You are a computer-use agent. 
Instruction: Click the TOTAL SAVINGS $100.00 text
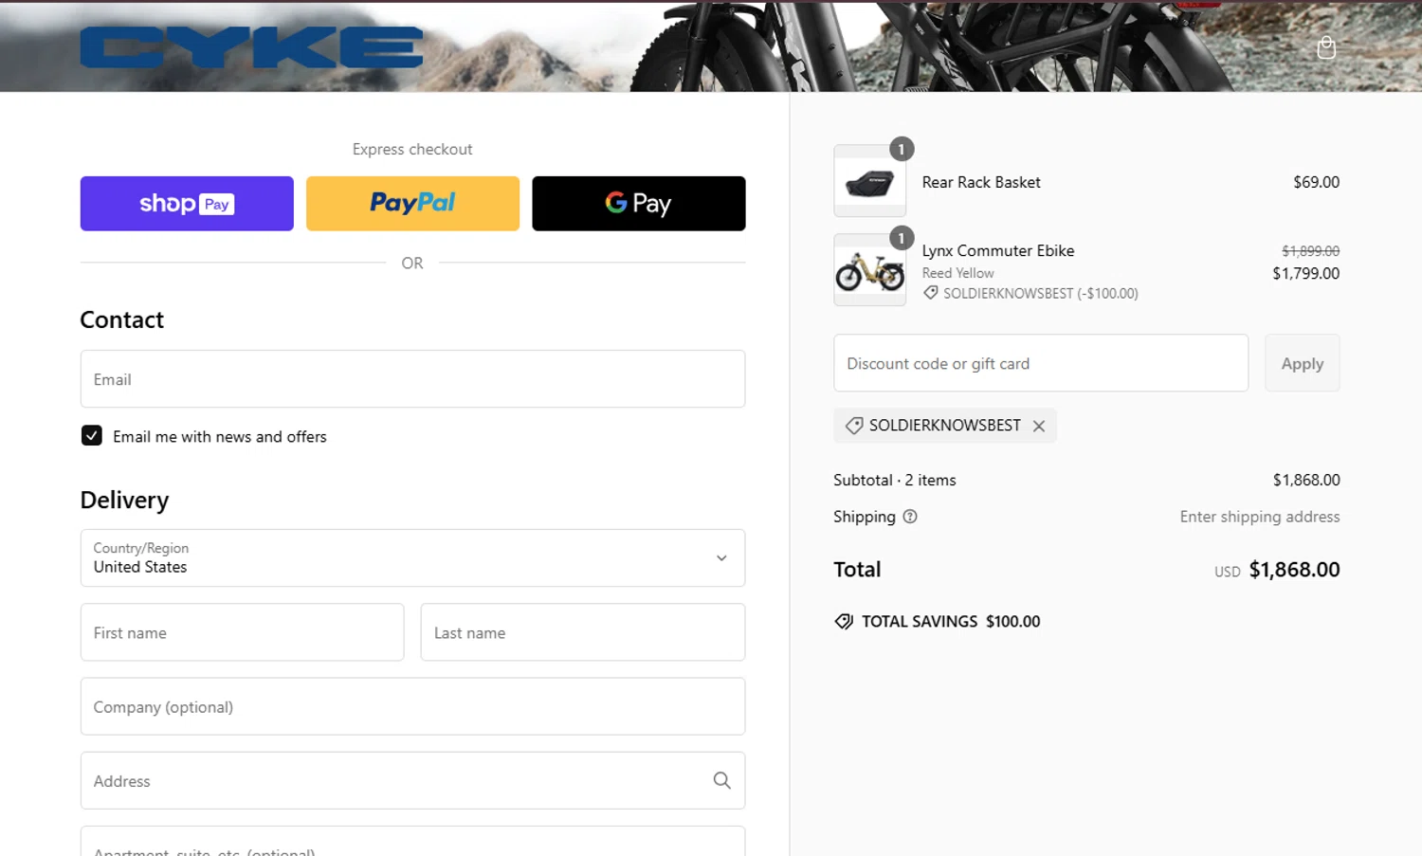pyautogui.click(x=951, y=622)
